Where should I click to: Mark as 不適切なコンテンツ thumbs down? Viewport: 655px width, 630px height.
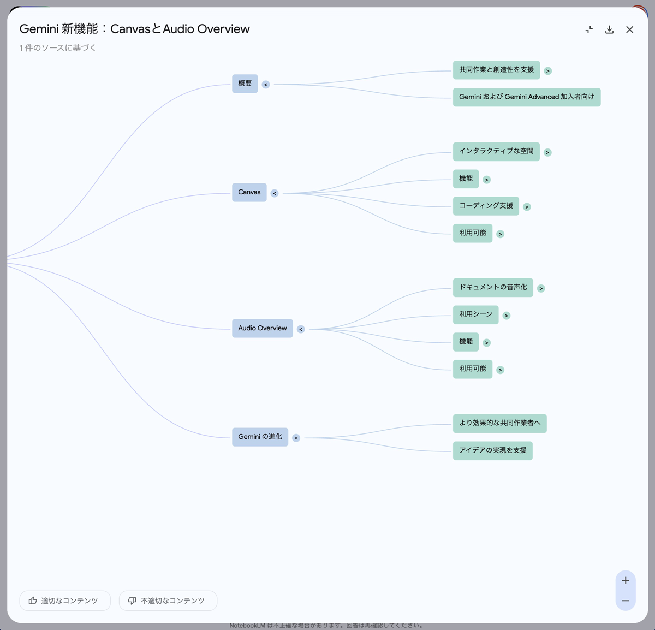pos(168,601)
